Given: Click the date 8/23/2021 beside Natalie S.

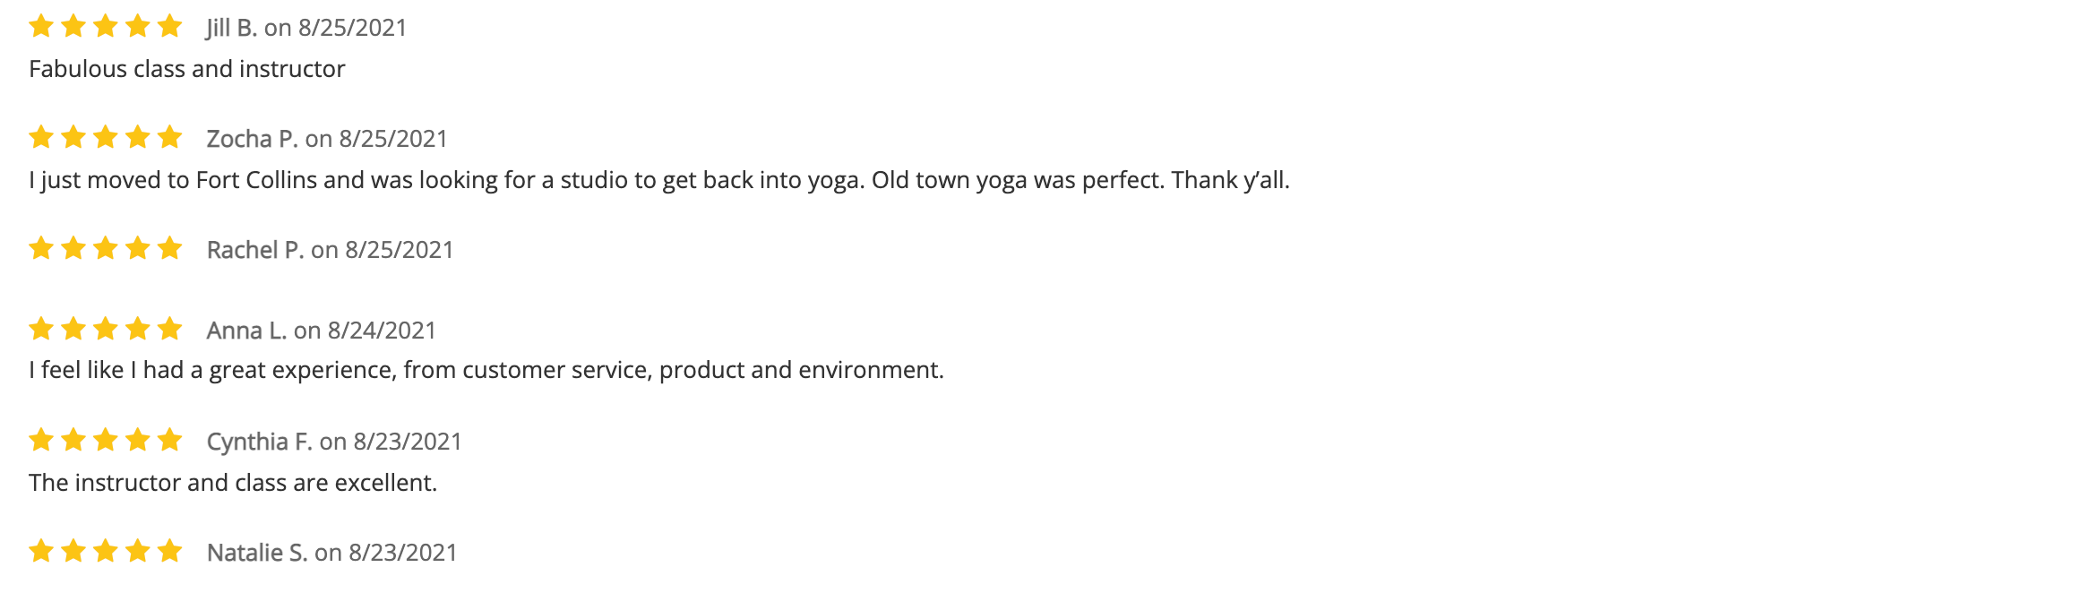Looking at the screenshot, I should tap(403, 553).
